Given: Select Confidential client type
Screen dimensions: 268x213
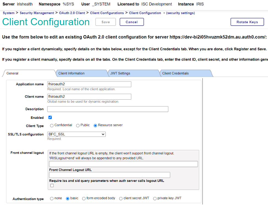Looking at the screenshot, I should coord(52,125).
